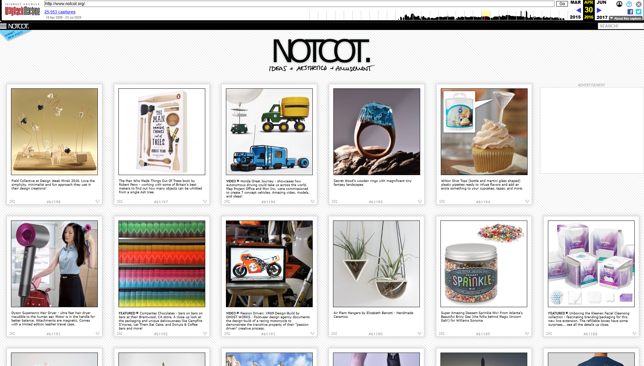This screenshot has height=366, width=644.
Task: Open the 25,553 captures link
Action: pos(60,12)
